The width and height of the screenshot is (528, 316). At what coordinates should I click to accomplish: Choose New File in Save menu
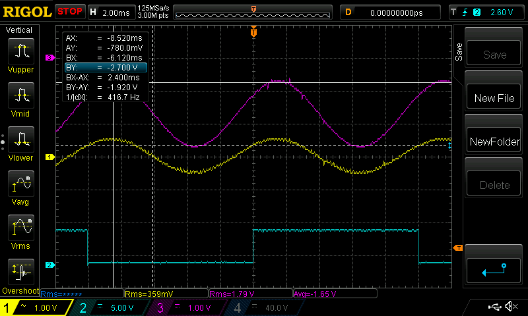(494, 98)
